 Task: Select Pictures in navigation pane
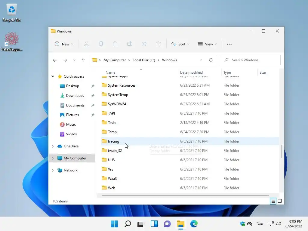pos(72,115)
